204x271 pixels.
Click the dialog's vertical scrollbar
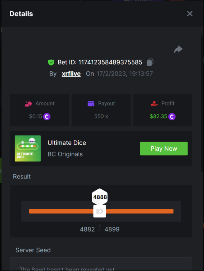coord(202,104)
